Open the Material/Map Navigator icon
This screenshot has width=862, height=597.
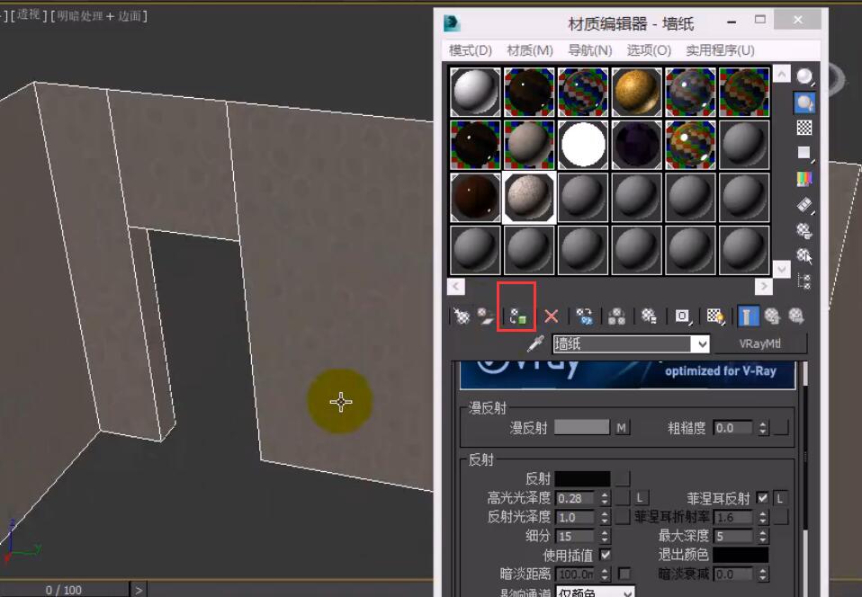tap(804, 281)
